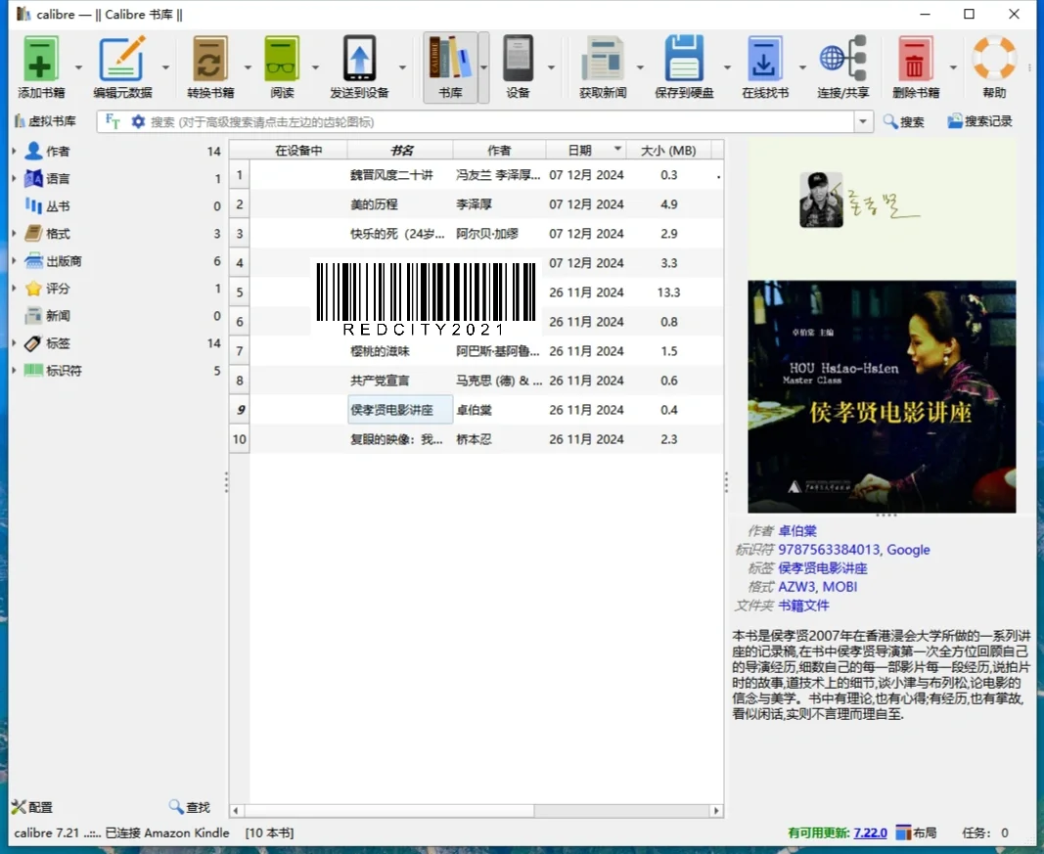The height and width of the screenshot is (854, 1044).
Task: Click the Tags (标签) category icon
Action: pos(33,343)
